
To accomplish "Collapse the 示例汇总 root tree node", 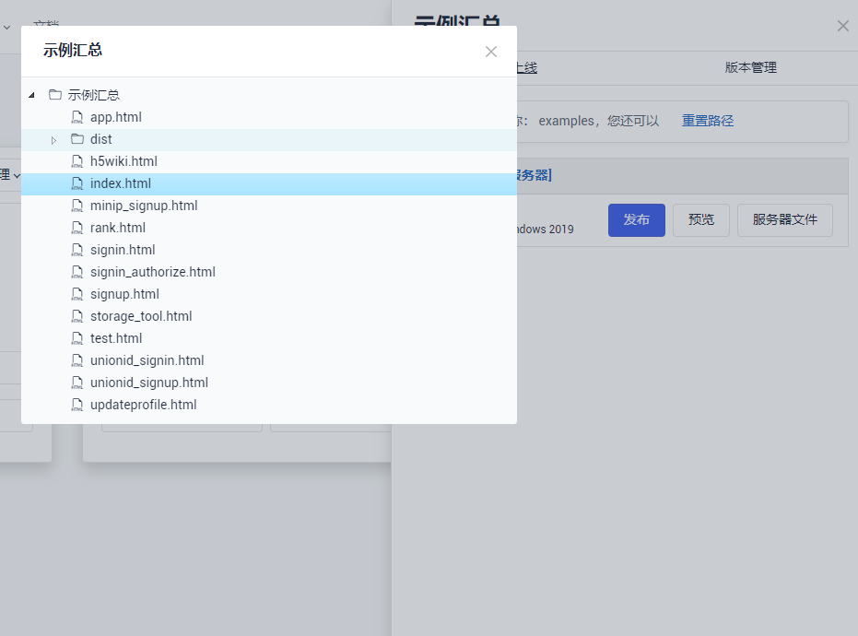I will (x=30, y=95).
